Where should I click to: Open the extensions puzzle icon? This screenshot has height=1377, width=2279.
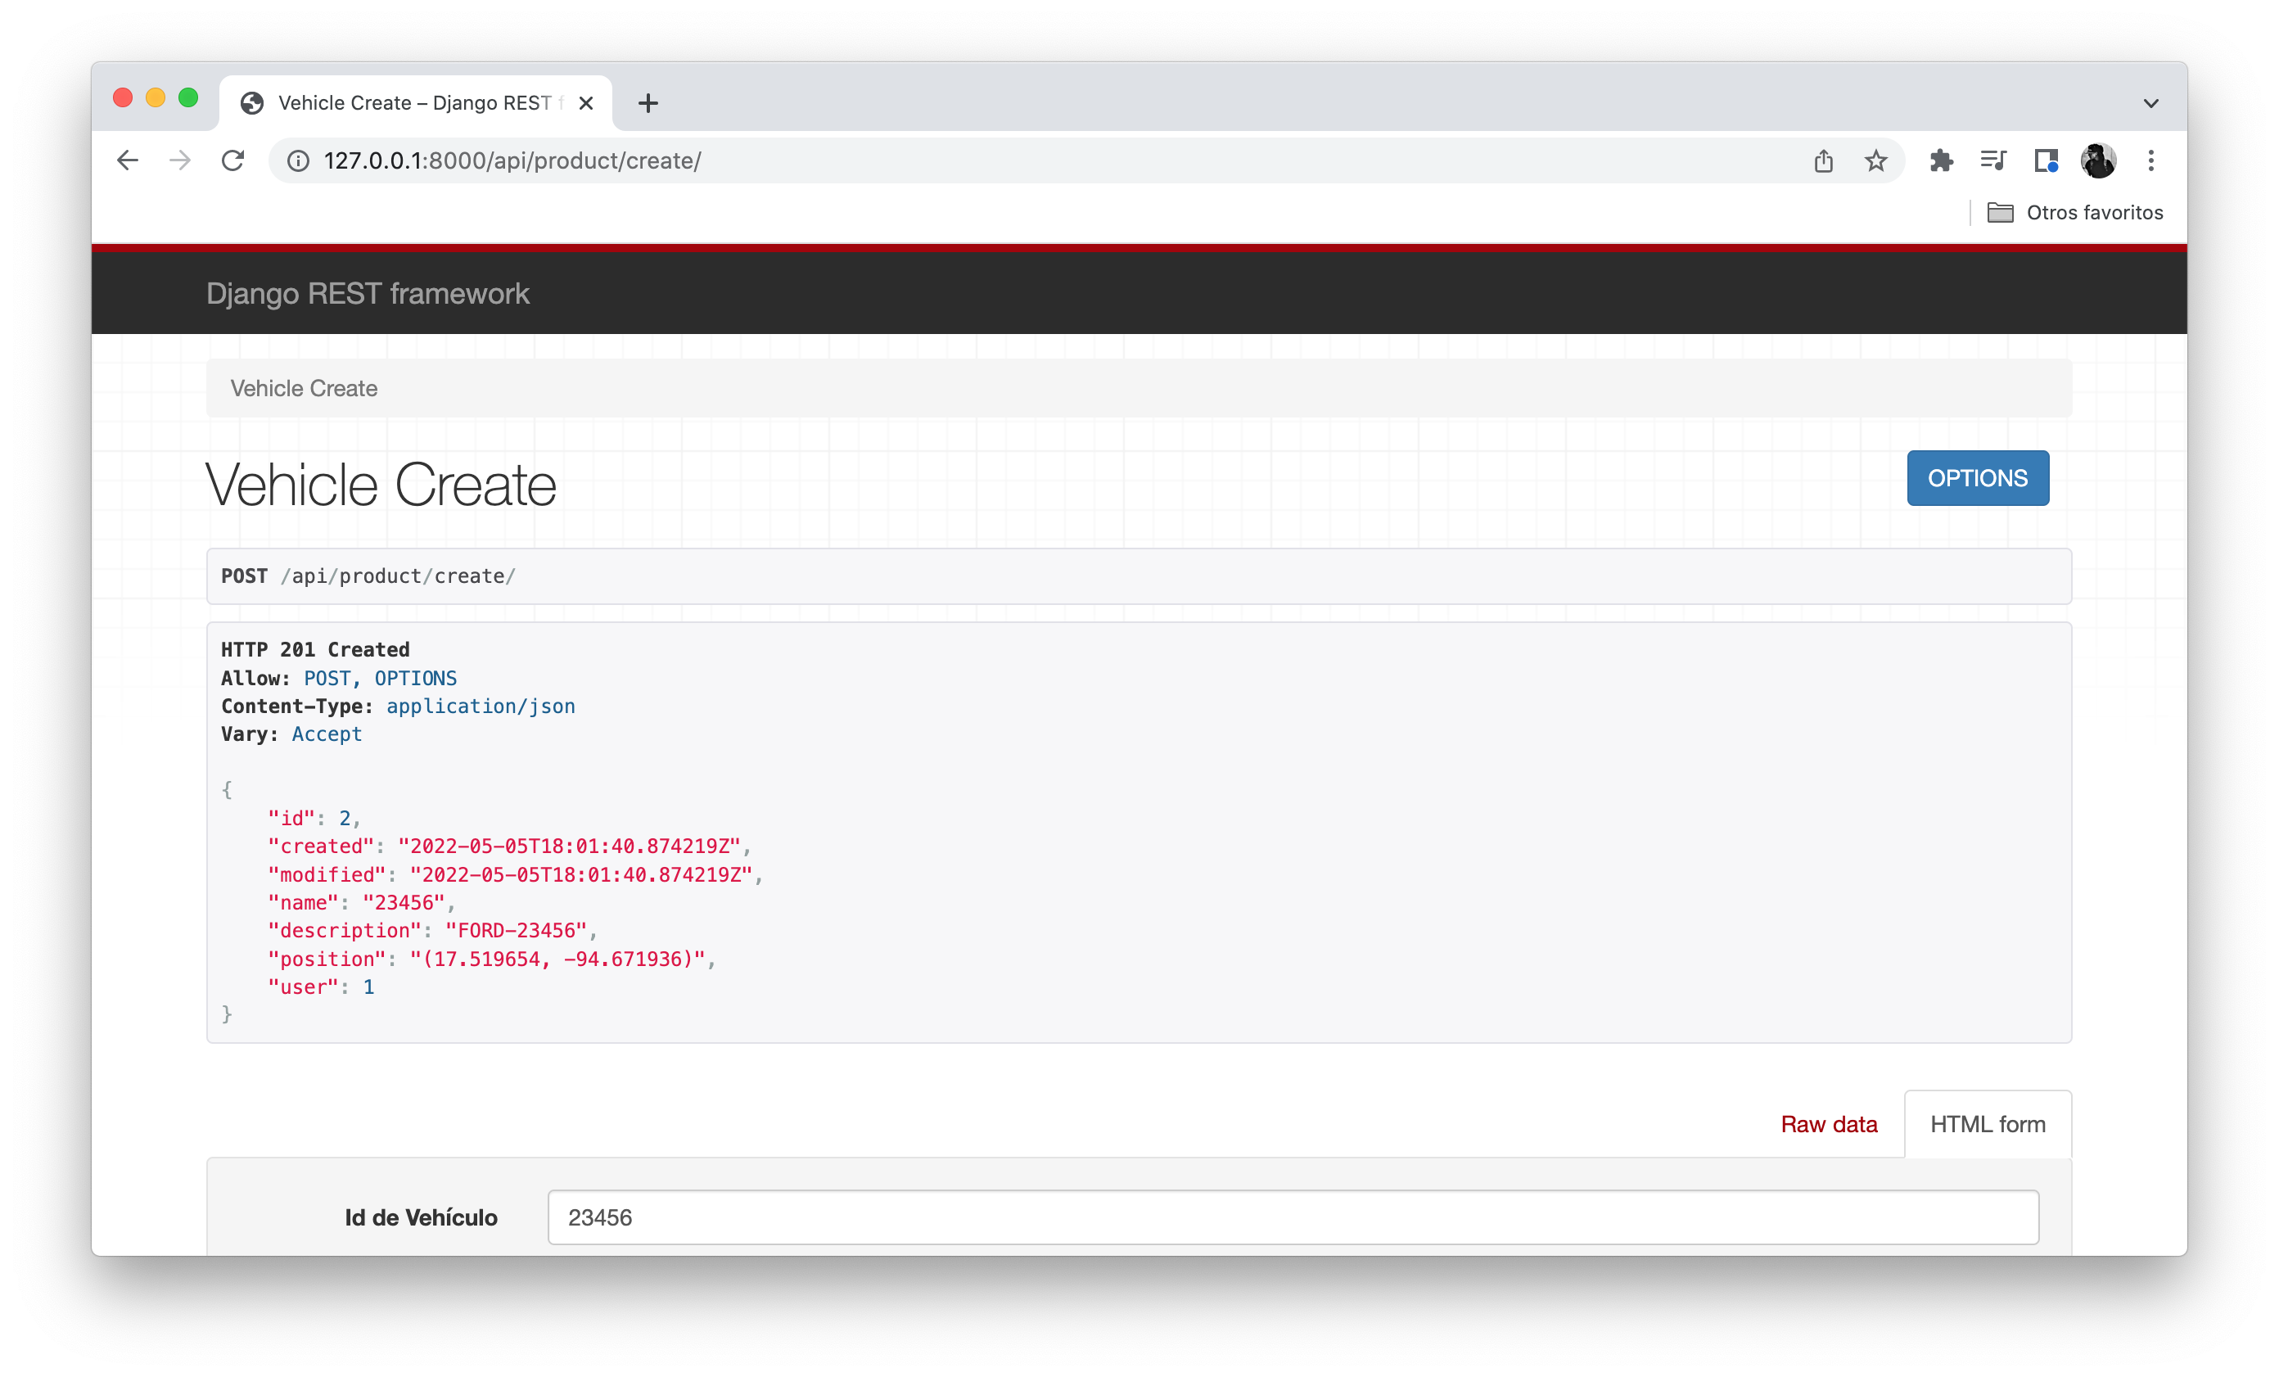[x=1942, y=160]
